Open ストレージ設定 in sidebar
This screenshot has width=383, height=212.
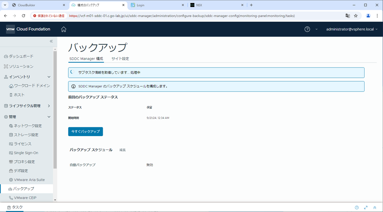pos(24,135)
